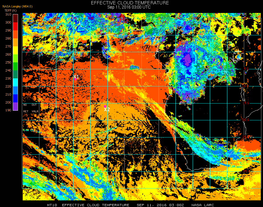This screenshot has height=207, width=263.
Task: Click the '310' legend value
Action: point(8,14)
